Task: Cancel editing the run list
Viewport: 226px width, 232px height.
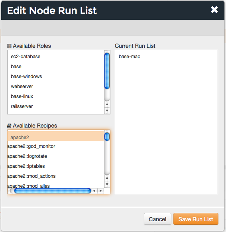Action: tap(157, 219)
